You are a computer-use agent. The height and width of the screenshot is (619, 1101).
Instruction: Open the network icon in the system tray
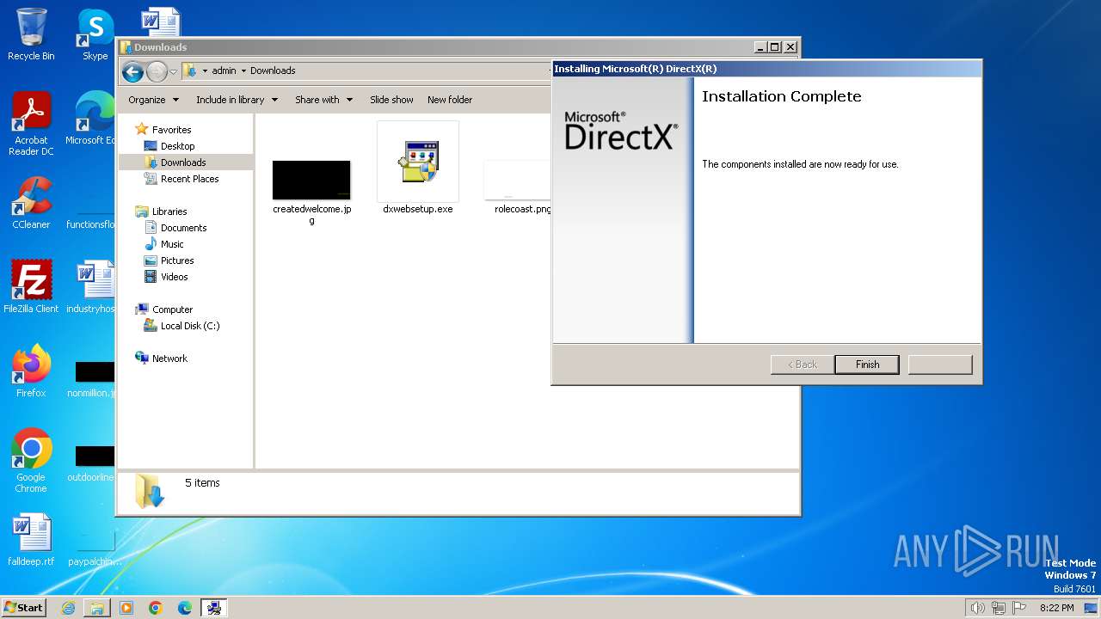[999, 608]
